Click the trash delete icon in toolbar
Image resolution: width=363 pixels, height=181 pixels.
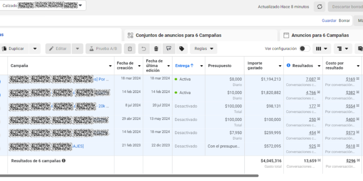click(156, 49)
